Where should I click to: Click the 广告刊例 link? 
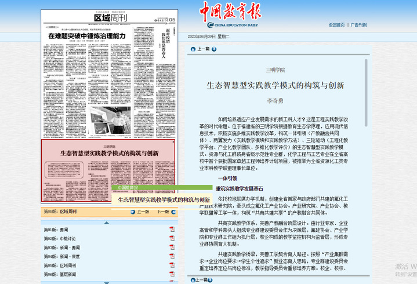click(x=358, y=25)
